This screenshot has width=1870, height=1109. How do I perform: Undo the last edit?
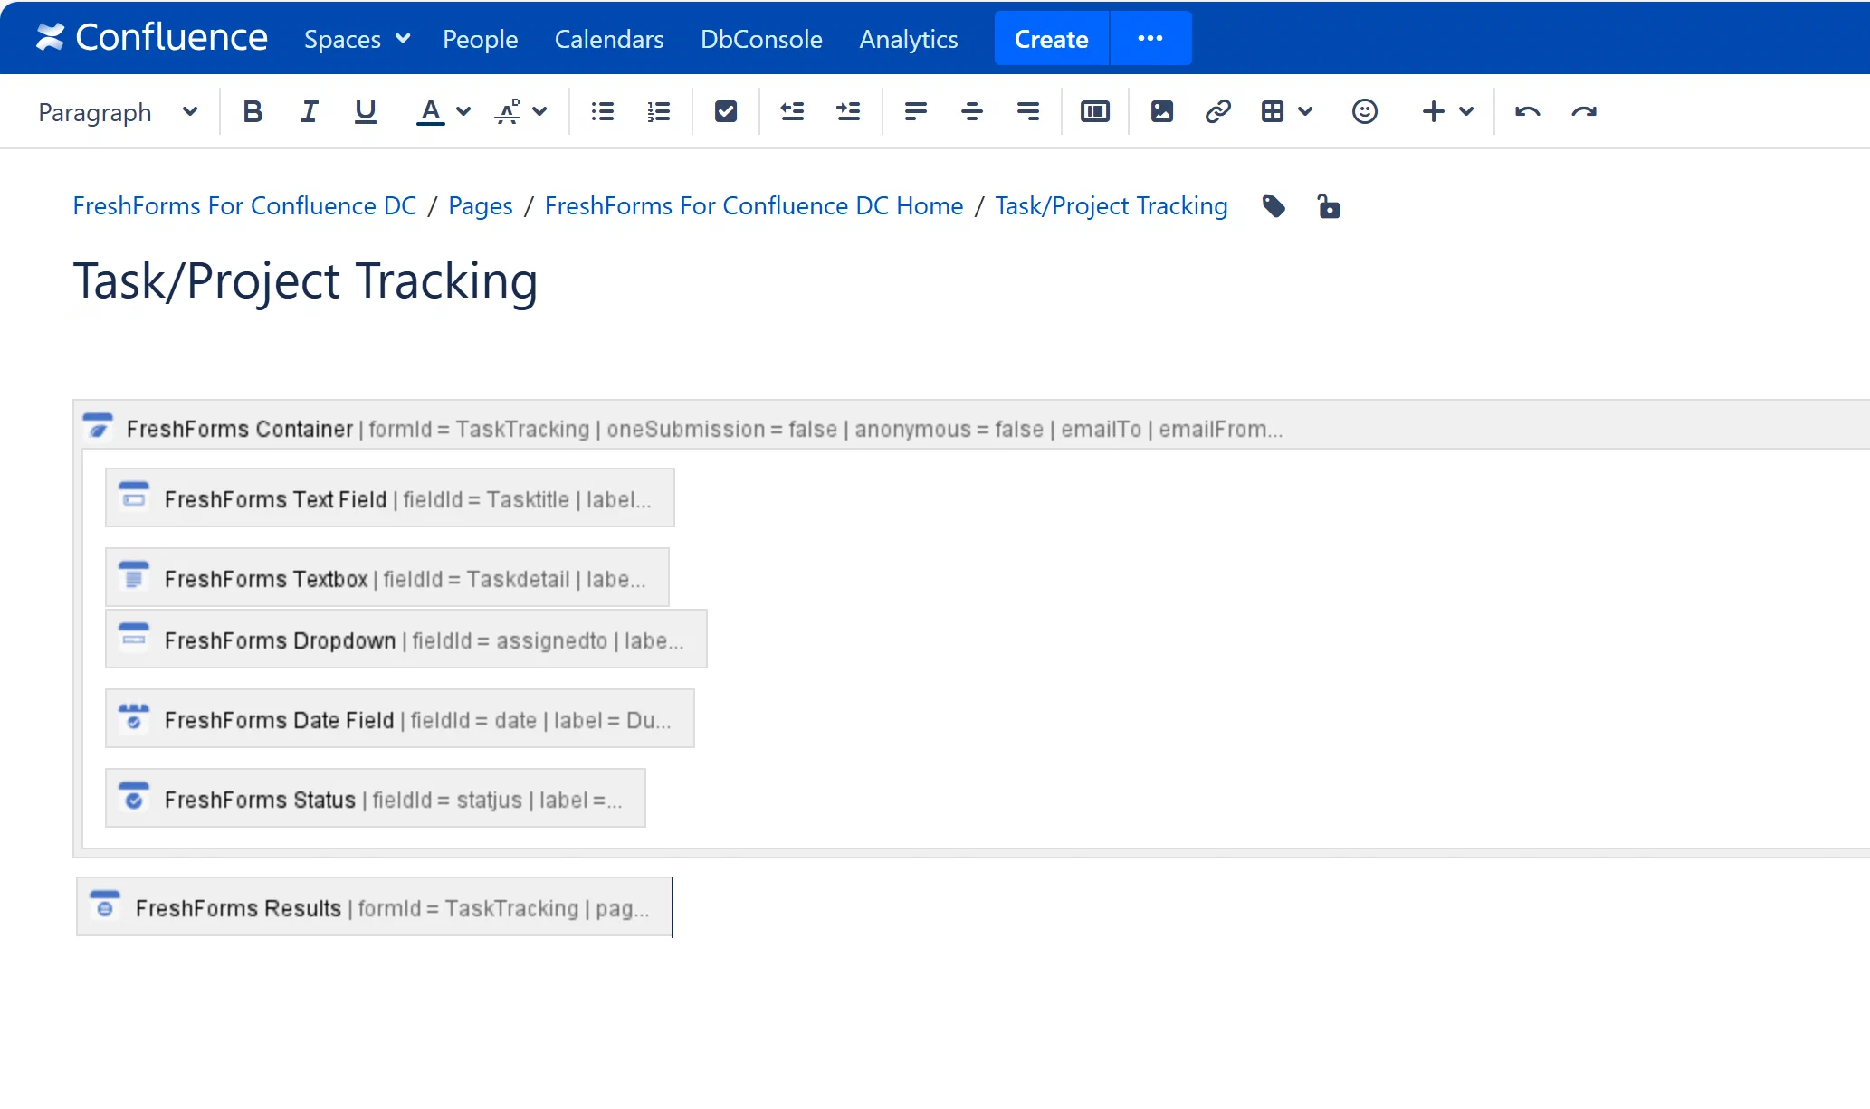1527,111
